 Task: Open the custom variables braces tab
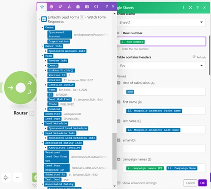pos(96,7)
